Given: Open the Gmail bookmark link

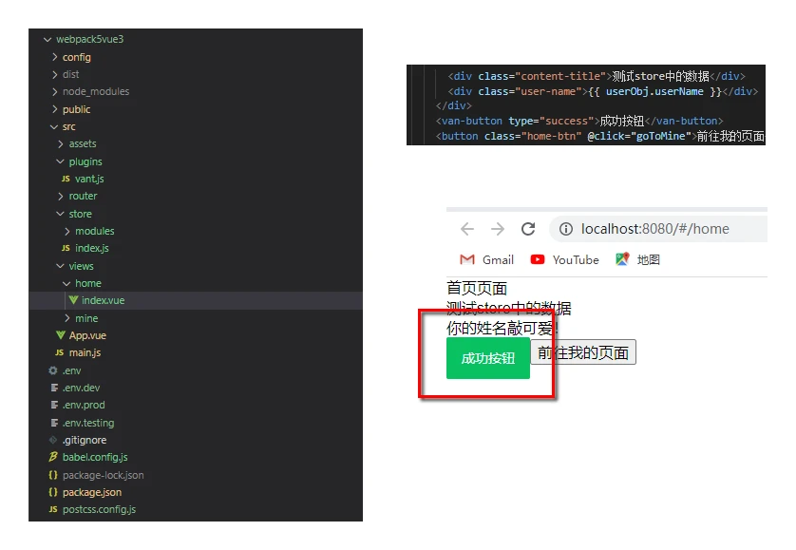Looking at the screenshot, I should point(486,259).
